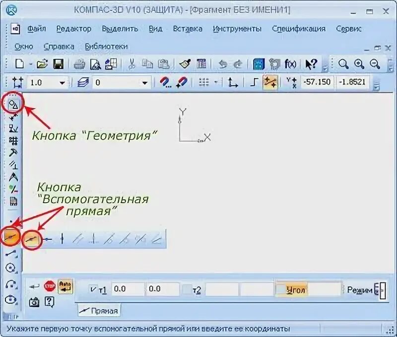Toggle Auto-create object button
The width and height of the screenshot is (397, 337).
(x=66, y=286)
